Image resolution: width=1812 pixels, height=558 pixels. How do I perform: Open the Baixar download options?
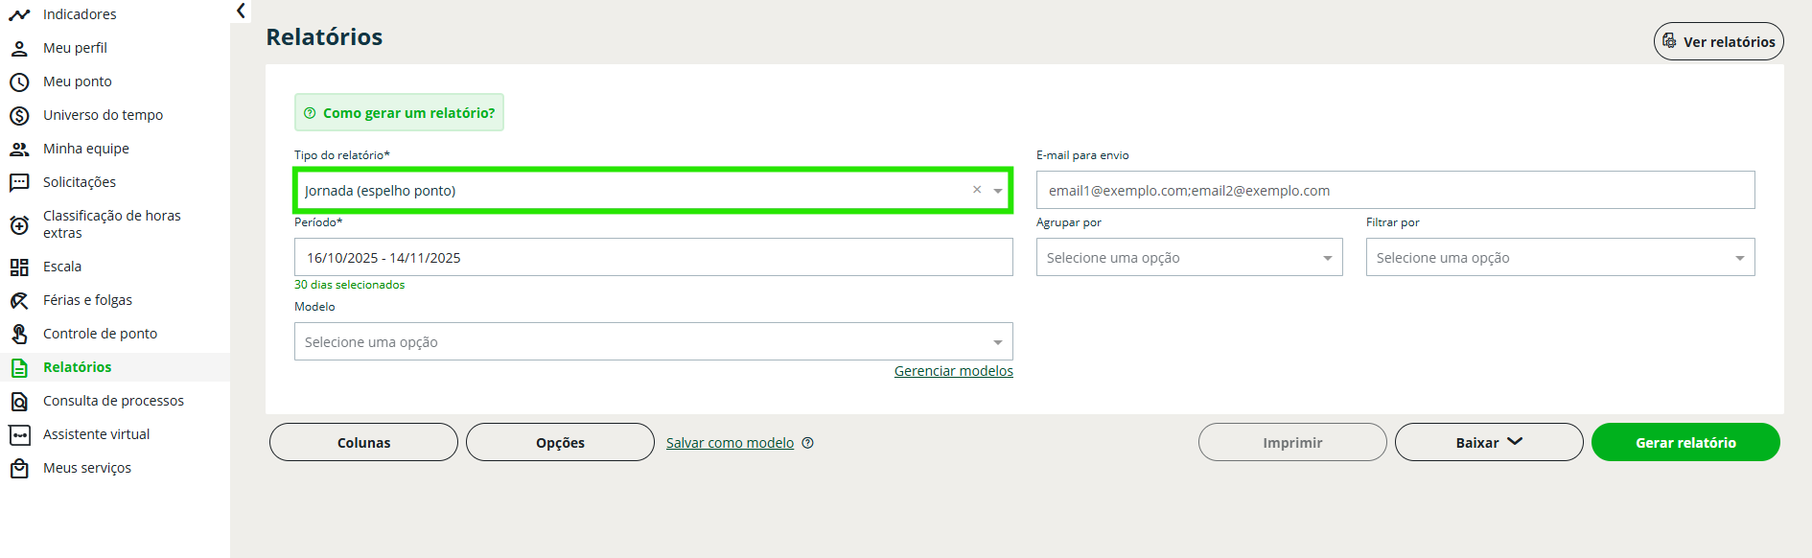pos(1488,443)
